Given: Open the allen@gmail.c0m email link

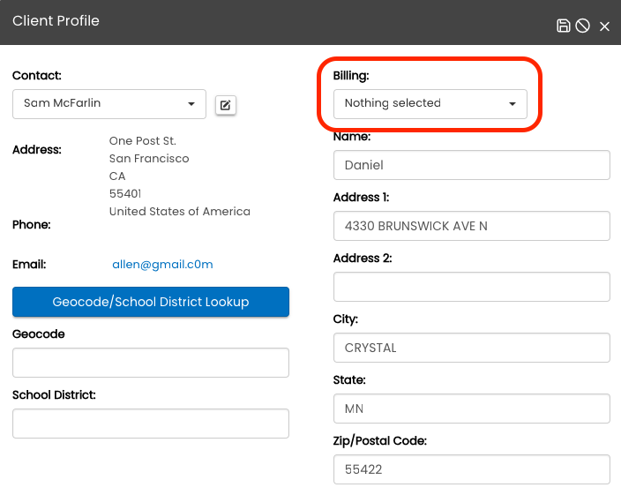Looking at the screenshot, I should [x=162, y=264].
